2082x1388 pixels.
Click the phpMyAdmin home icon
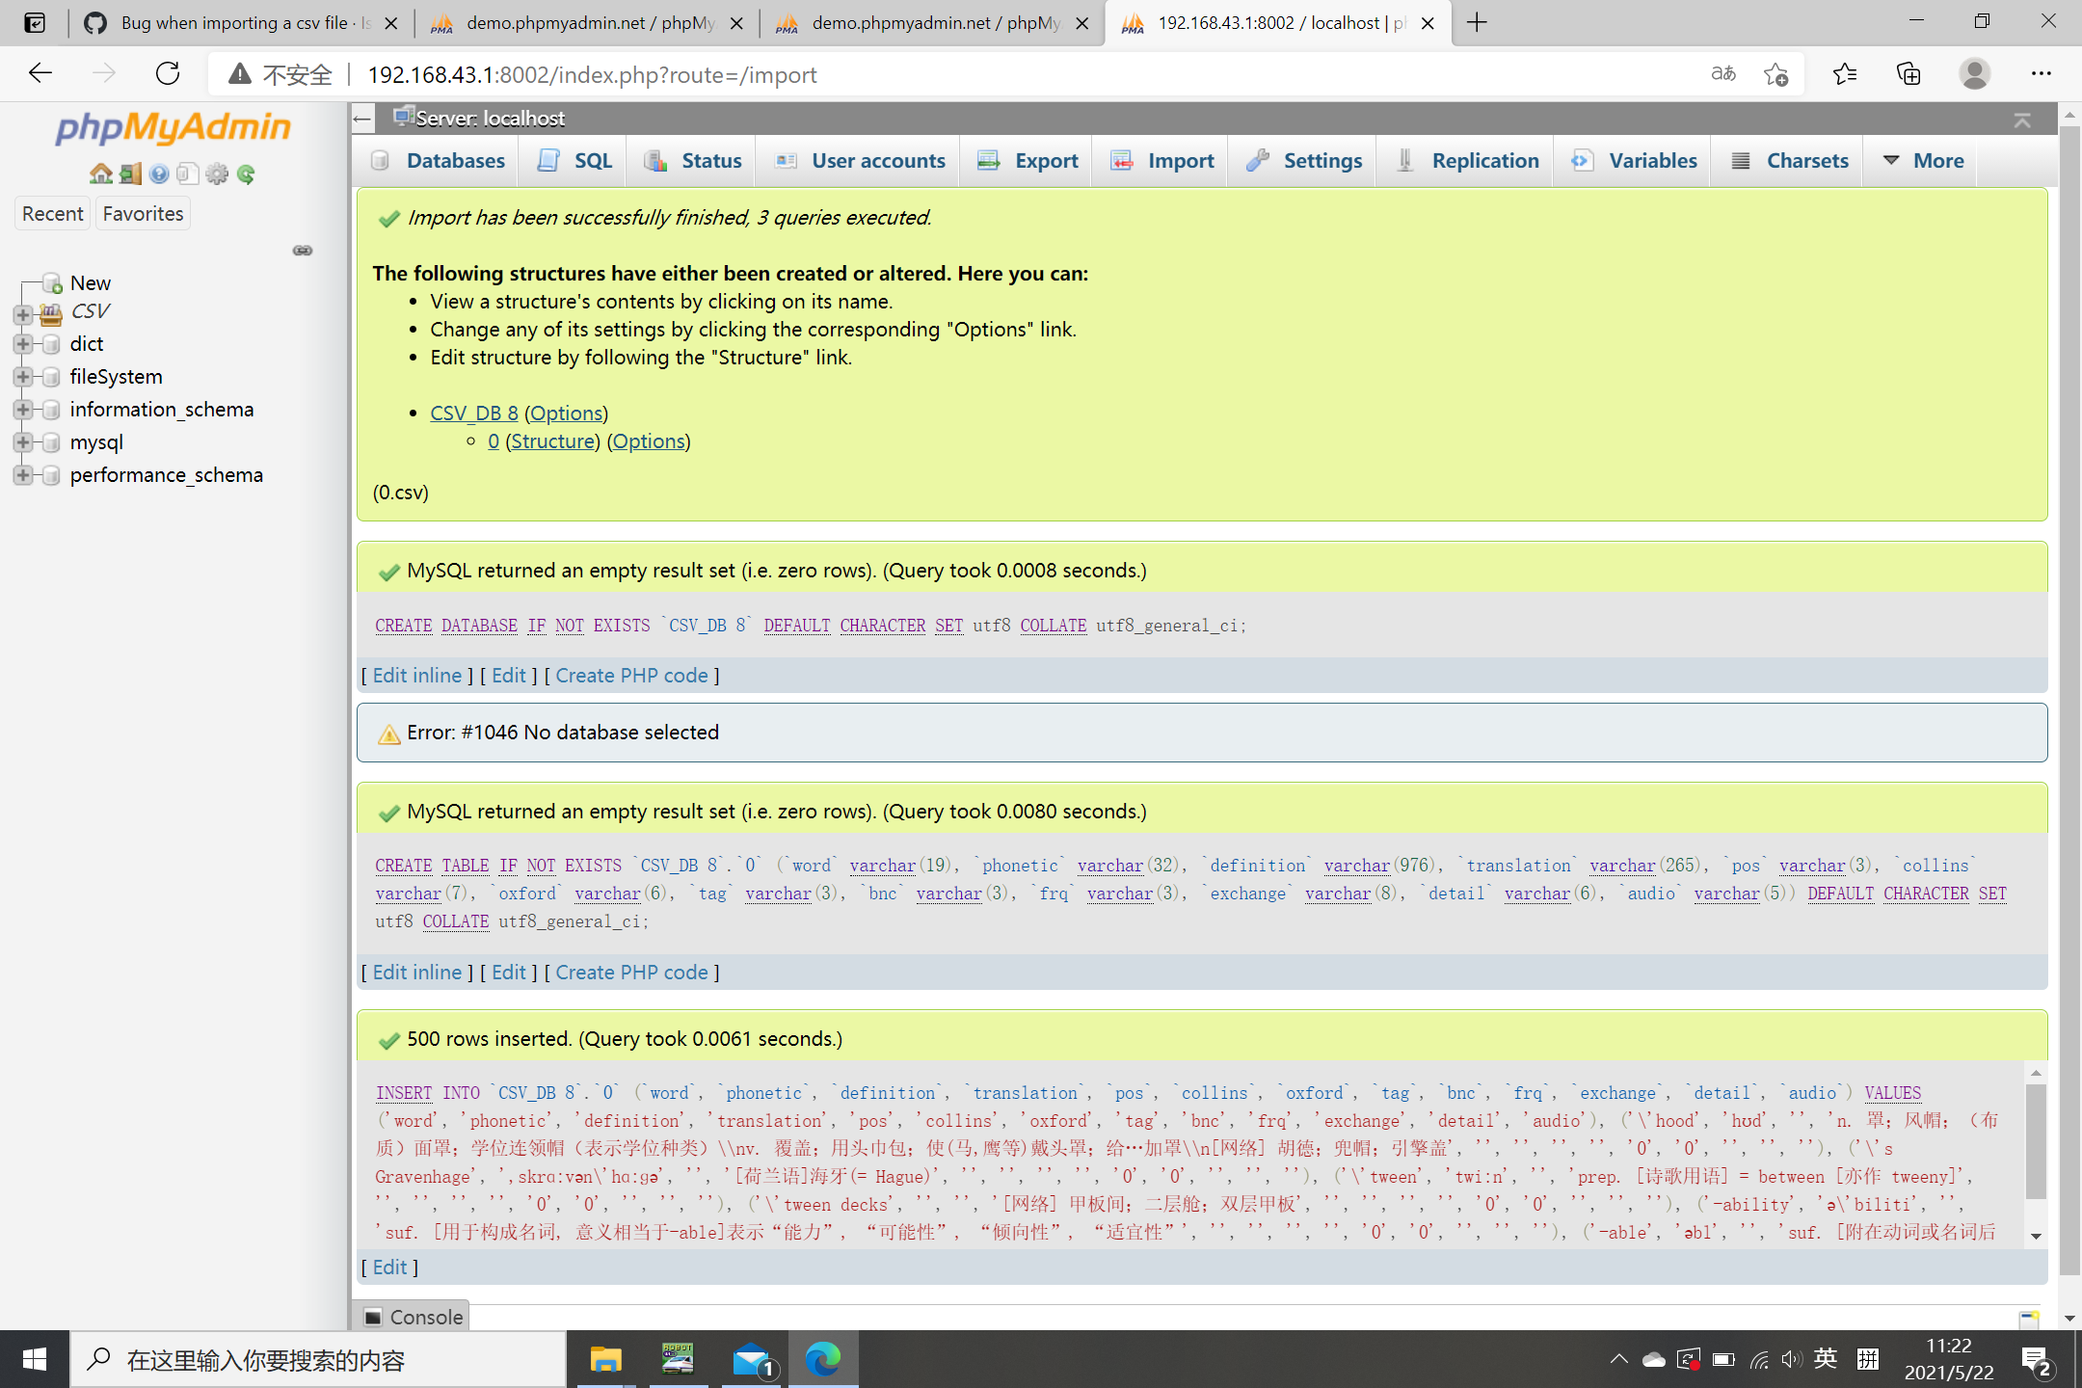pyautogui.click(x=101, y=173)
